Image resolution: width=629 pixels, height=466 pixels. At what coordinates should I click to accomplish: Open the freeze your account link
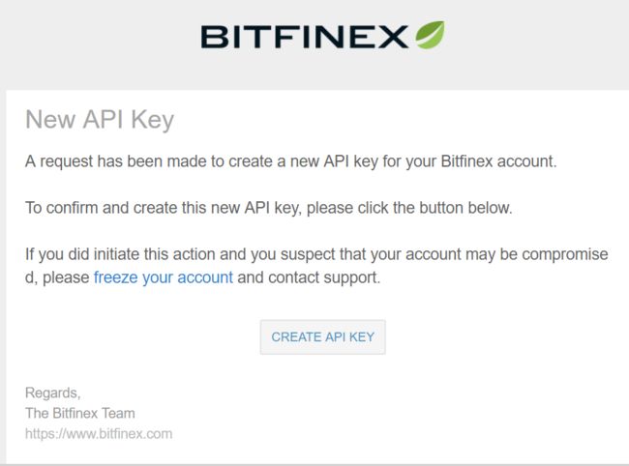pyautogui.click(x=164, y=277)
